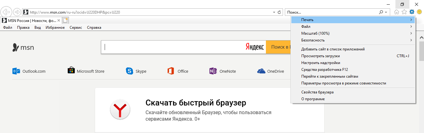Open search provider dropdown arrow
424x133 pixels.
coord(386,12)
